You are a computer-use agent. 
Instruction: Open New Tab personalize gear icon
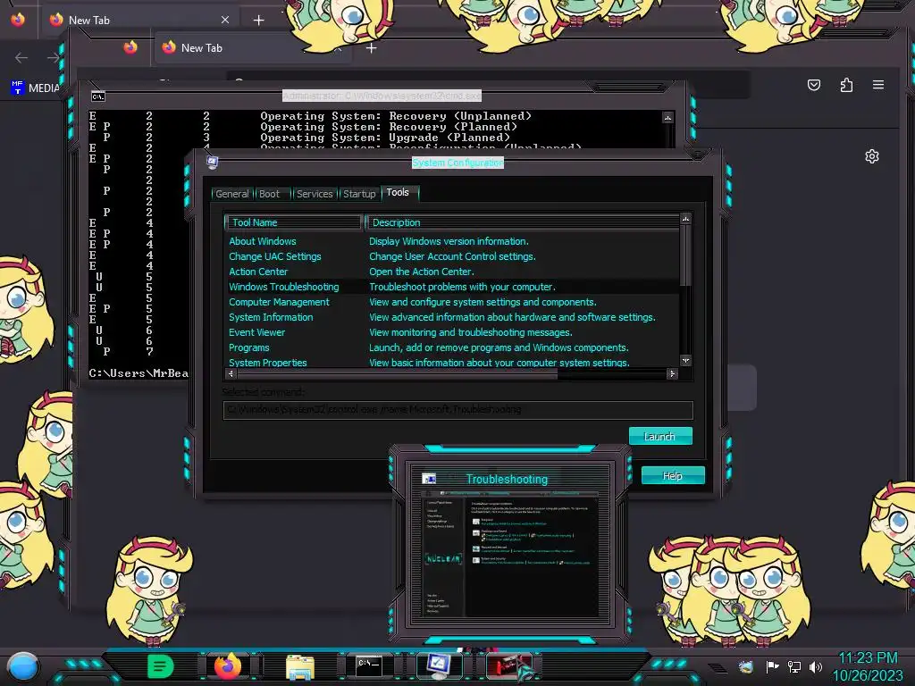[872, 156]
